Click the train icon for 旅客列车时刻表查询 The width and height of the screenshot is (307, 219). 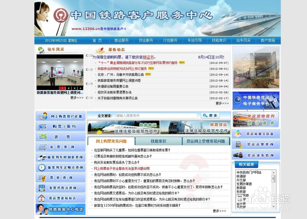pos(41,157)
